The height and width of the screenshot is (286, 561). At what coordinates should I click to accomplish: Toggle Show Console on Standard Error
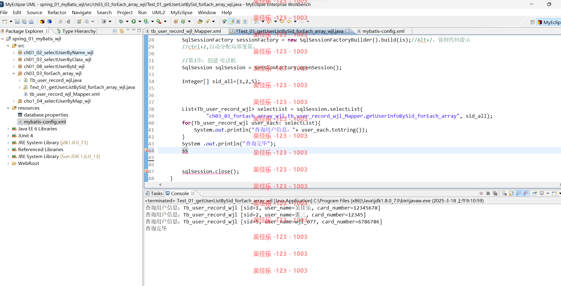525,193
